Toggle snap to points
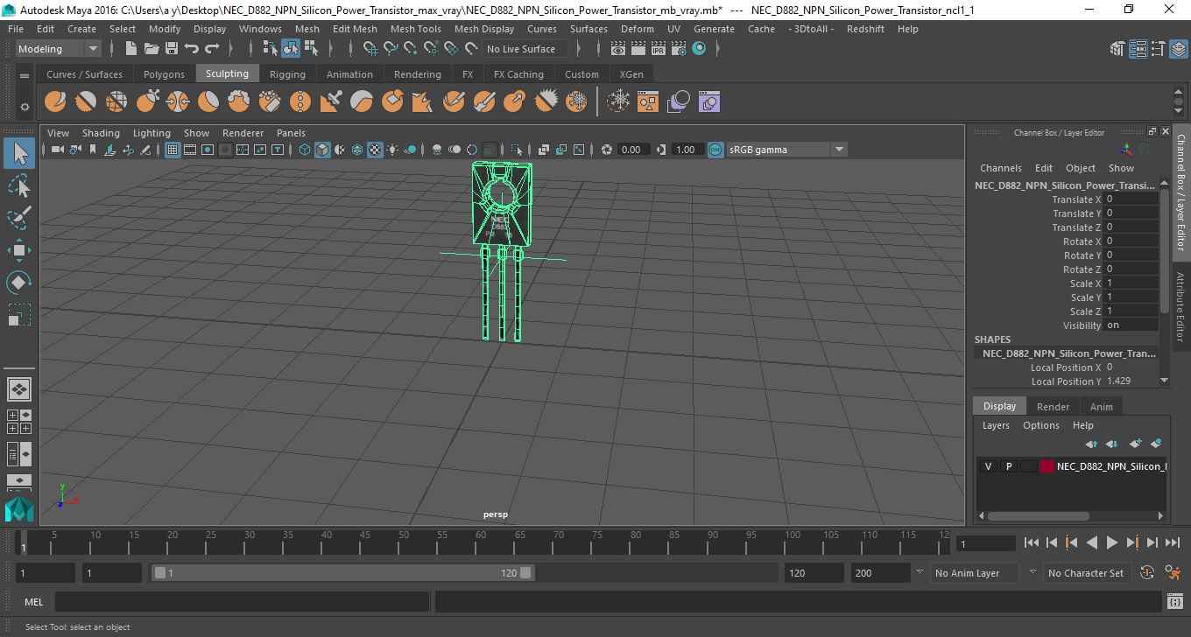 tap(411, 49)
